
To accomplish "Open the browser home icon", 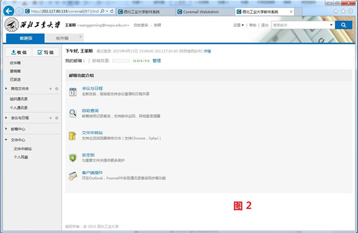I will coord(335,11).
